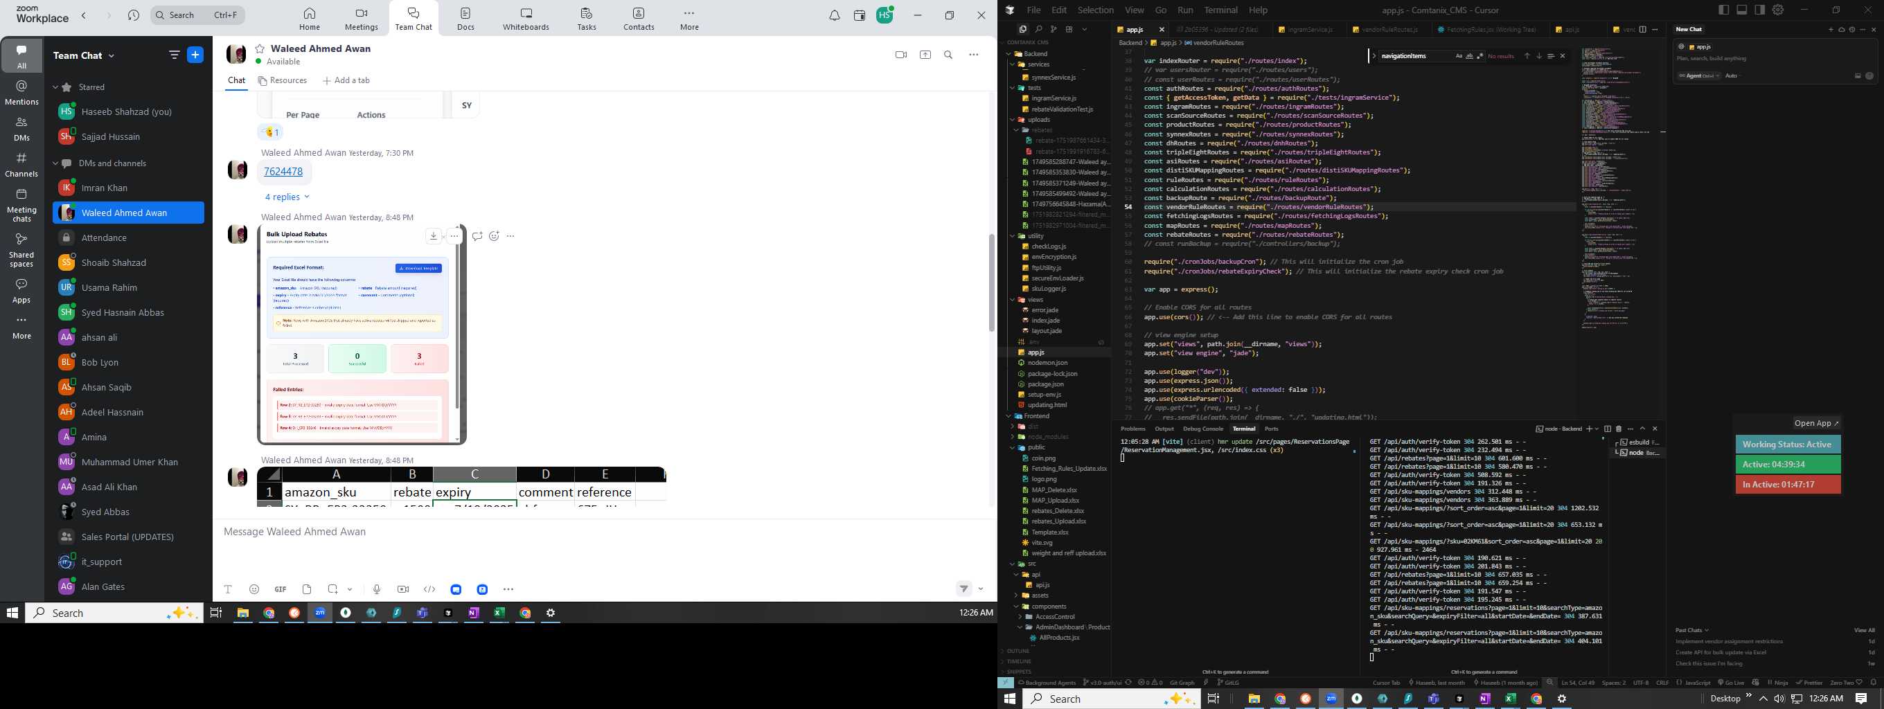
Task: Open Apps in the Zoom sidebar
Action: pyautogui.click(x=21, y=291)
